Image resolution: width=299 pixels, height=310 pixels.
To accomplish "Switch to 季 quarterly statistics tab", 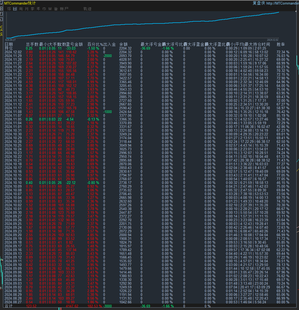I will 33,9.
